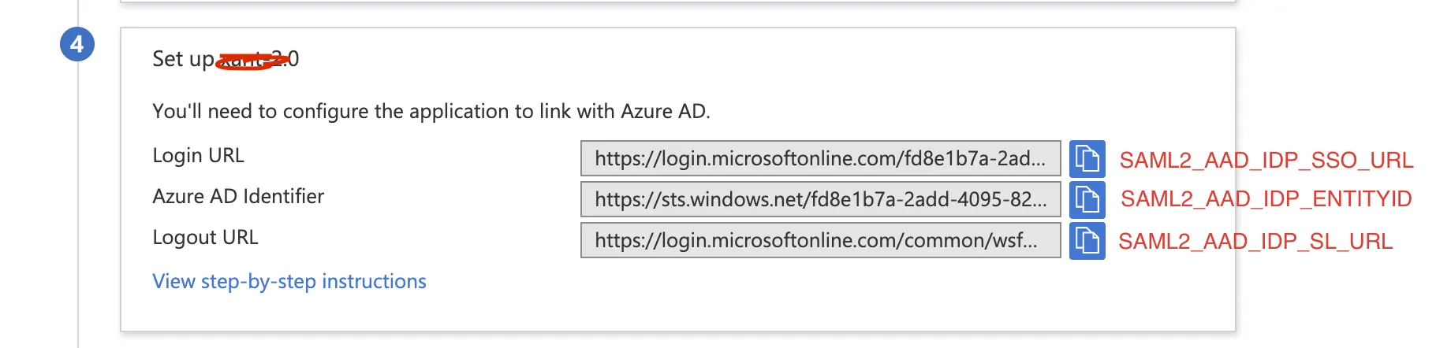Select the Azure AD Identifier field
Viewport: 1451px width, 348px height.
coord(820,200)
